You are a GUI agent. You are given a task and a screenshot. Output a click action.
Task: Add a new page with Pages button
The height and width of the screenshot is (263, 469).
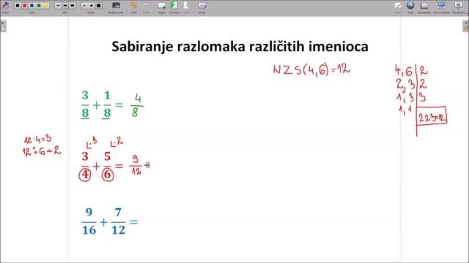161,7
